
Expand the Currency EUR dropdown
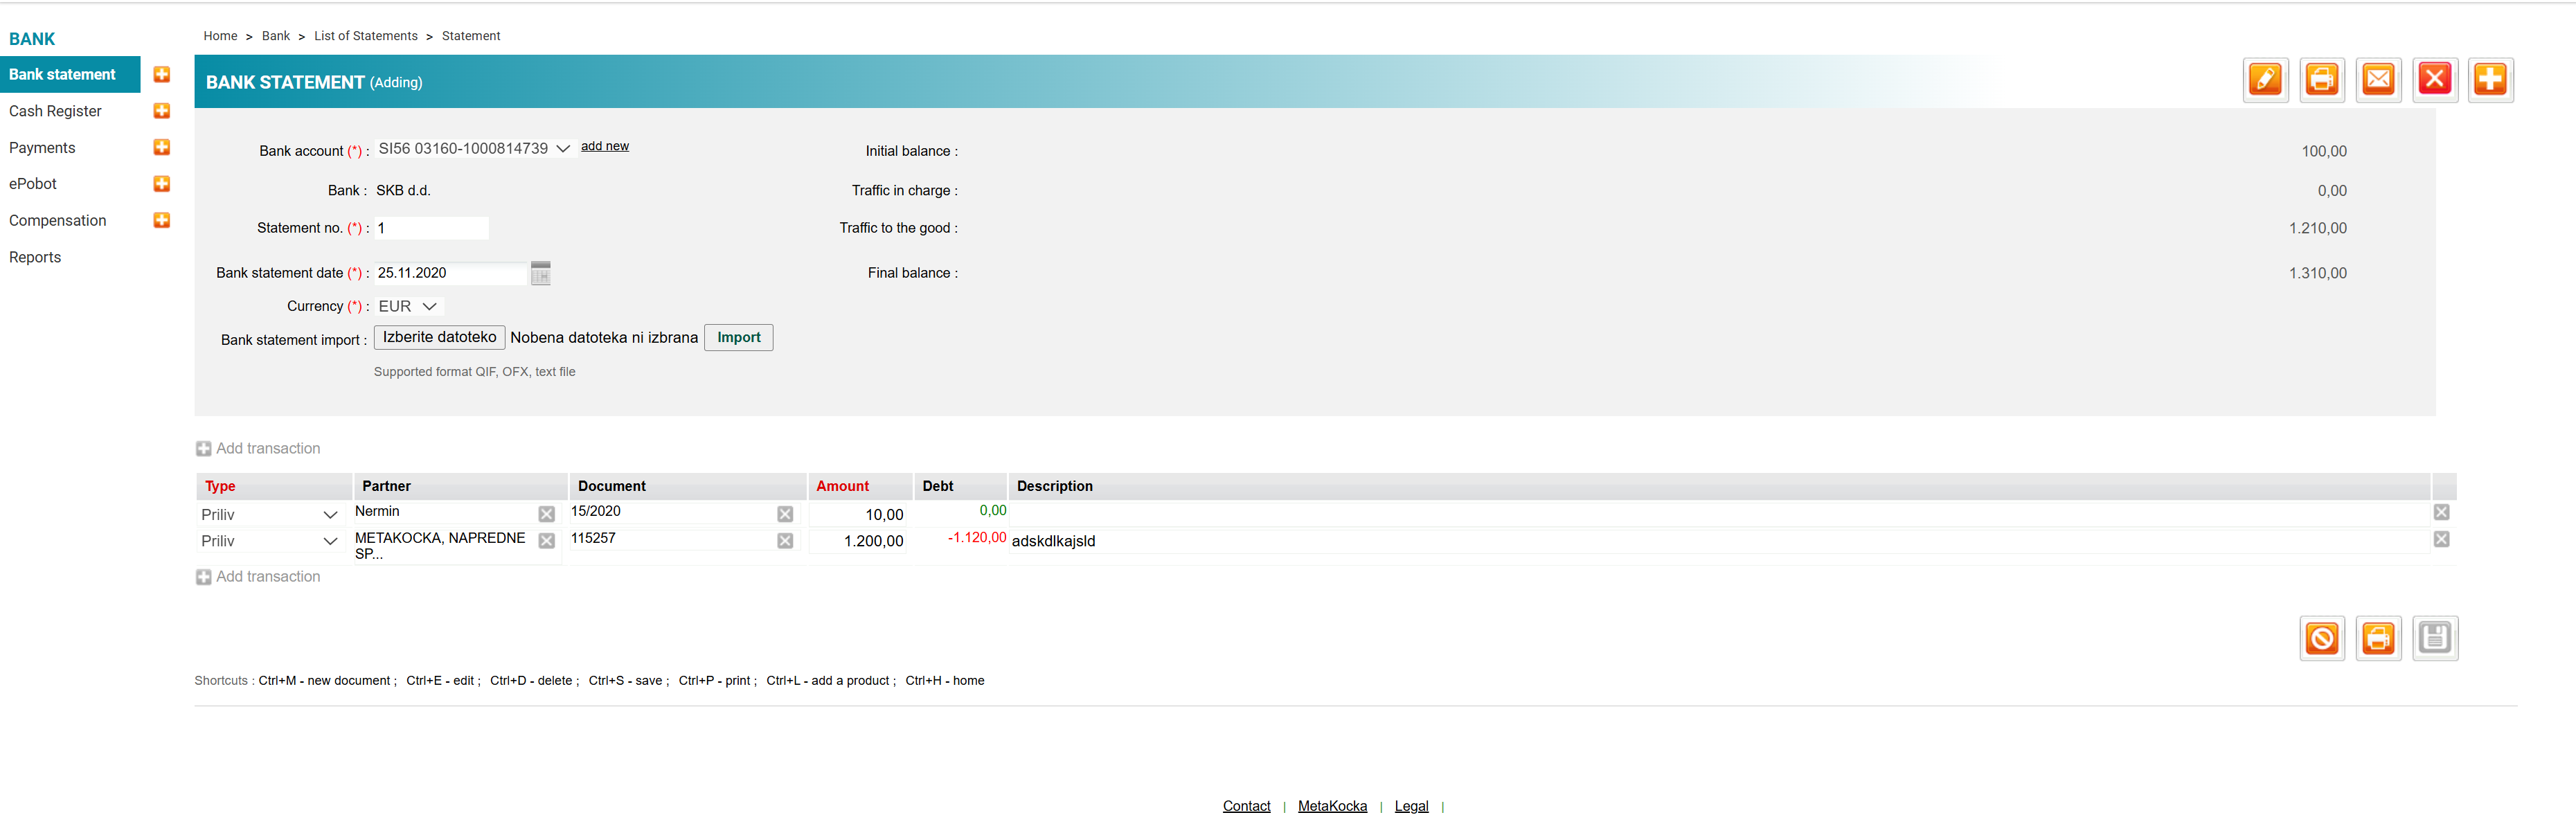click(408, 307)
